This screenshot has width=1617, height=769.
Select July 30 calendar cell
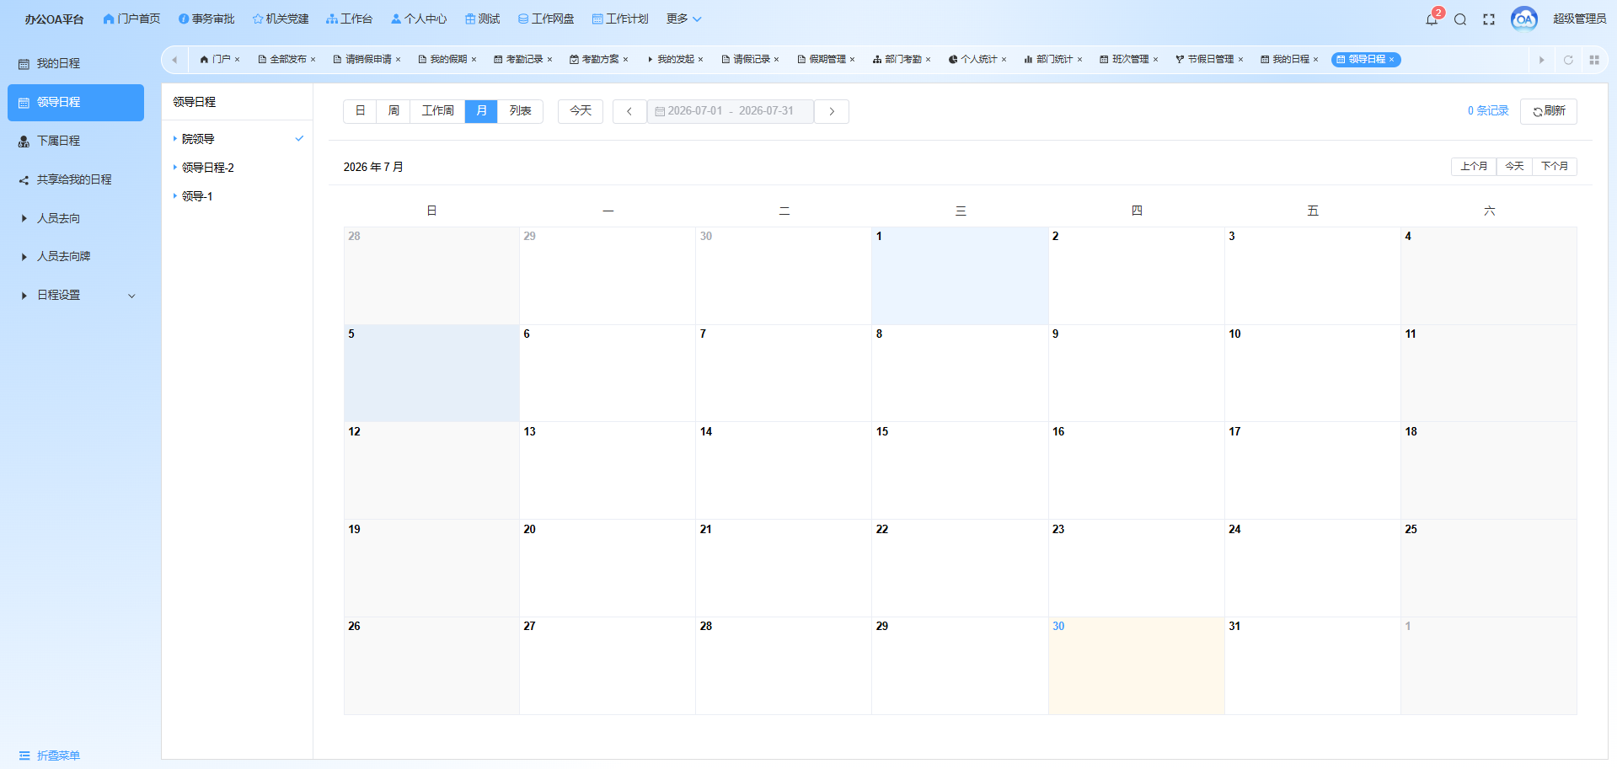coord(1136,665)
